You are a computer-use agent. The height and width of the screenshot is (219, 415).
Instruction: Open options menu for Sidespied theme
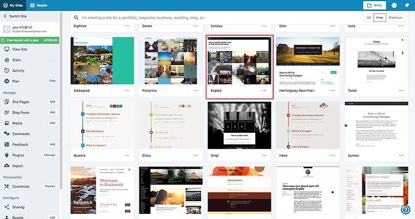pos(127,90)
